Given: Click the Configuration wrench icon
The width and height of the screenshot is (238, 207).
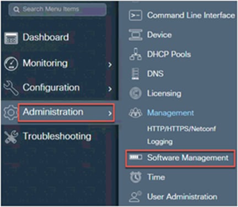Looking at the screenshot, I should [x=11, y=88].
